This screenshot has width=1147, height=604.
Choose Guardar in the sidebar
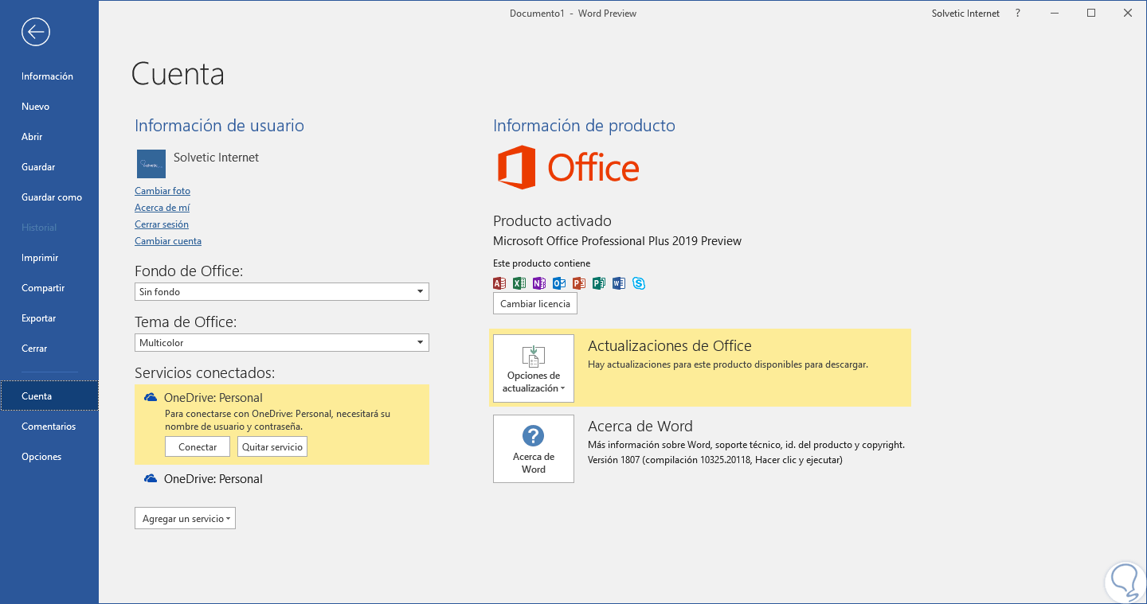click(x=38, y=167)
